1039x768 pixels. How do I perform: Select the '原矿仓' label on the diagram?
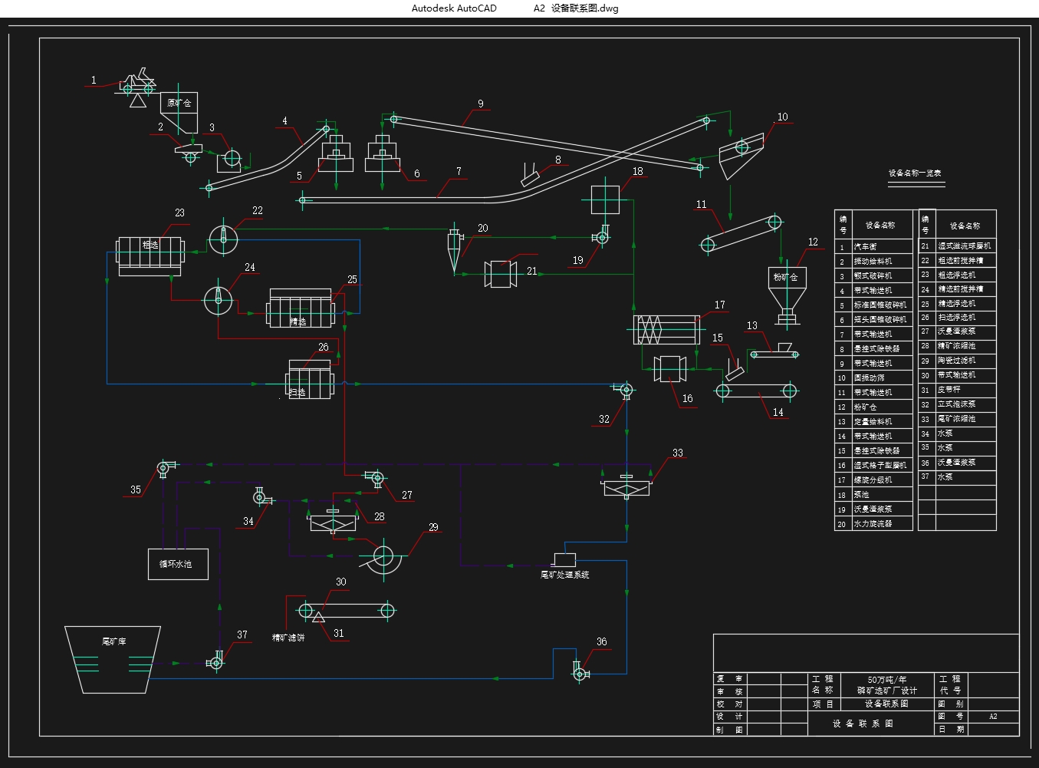[179, 103]
